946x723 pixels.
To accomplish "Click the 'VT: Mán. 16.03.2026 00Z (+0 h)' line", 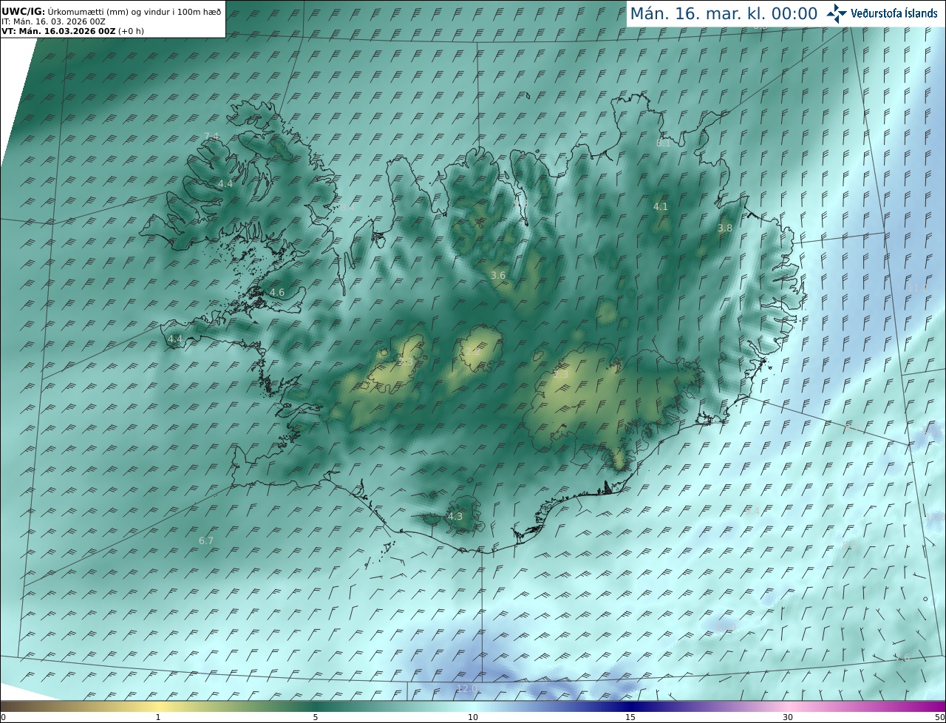I will 72,31.
